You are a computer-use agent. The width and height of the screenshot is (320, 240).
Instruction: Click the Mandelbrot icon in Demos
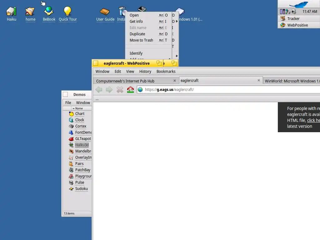click(71, 151)
